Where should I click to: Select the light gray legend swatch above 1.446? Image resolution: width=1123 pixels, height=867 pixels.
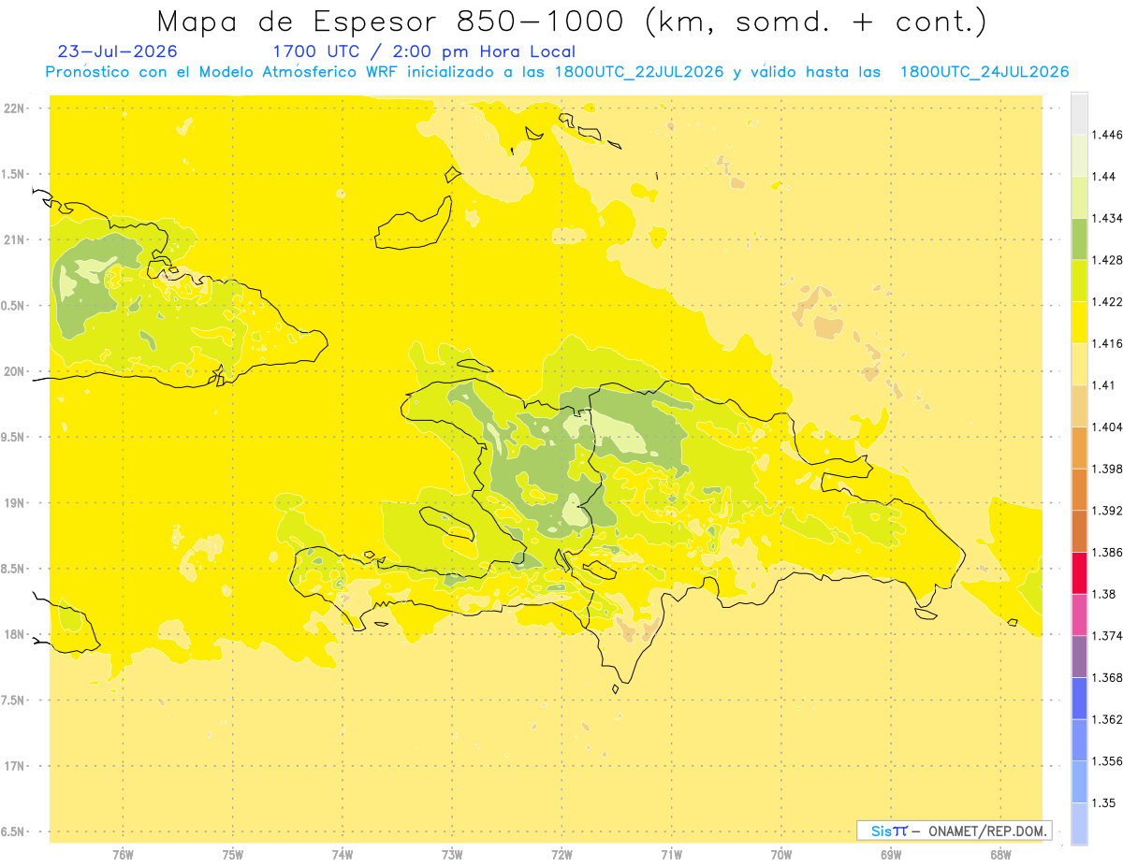coord(1079,113)
